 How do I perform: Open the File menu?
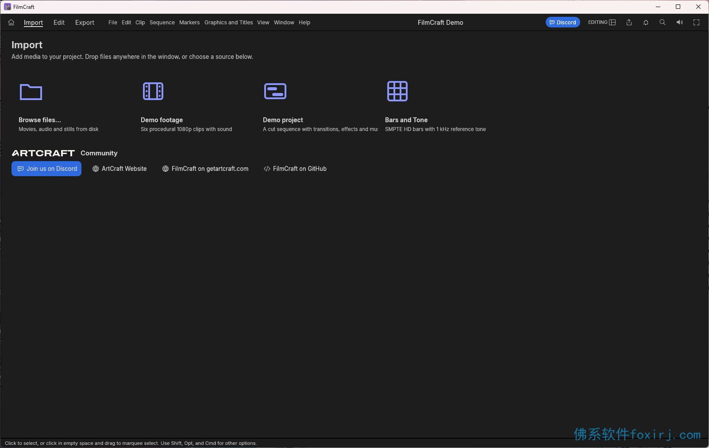[113, 23]
